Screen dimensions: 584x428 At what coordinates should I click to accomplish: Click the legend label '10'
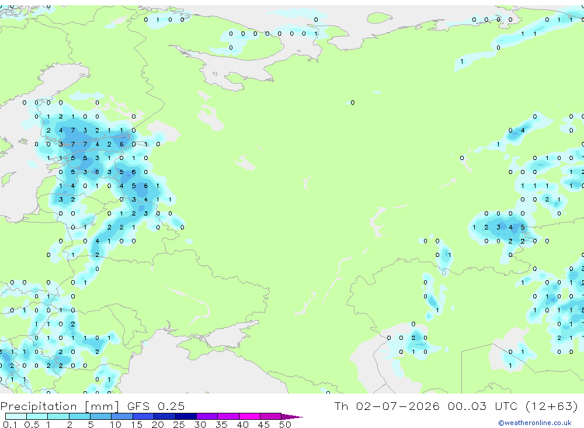click(x=116, y=424)
